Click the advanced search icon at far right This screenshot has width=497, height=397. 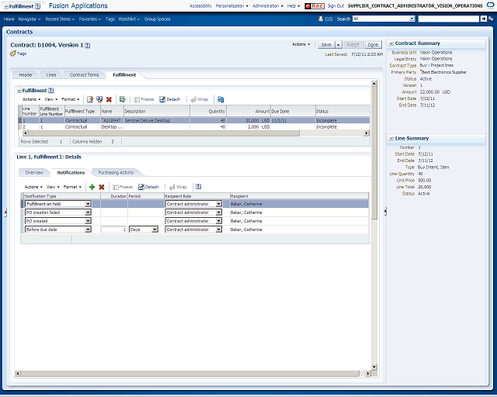(x=491, y=19)
